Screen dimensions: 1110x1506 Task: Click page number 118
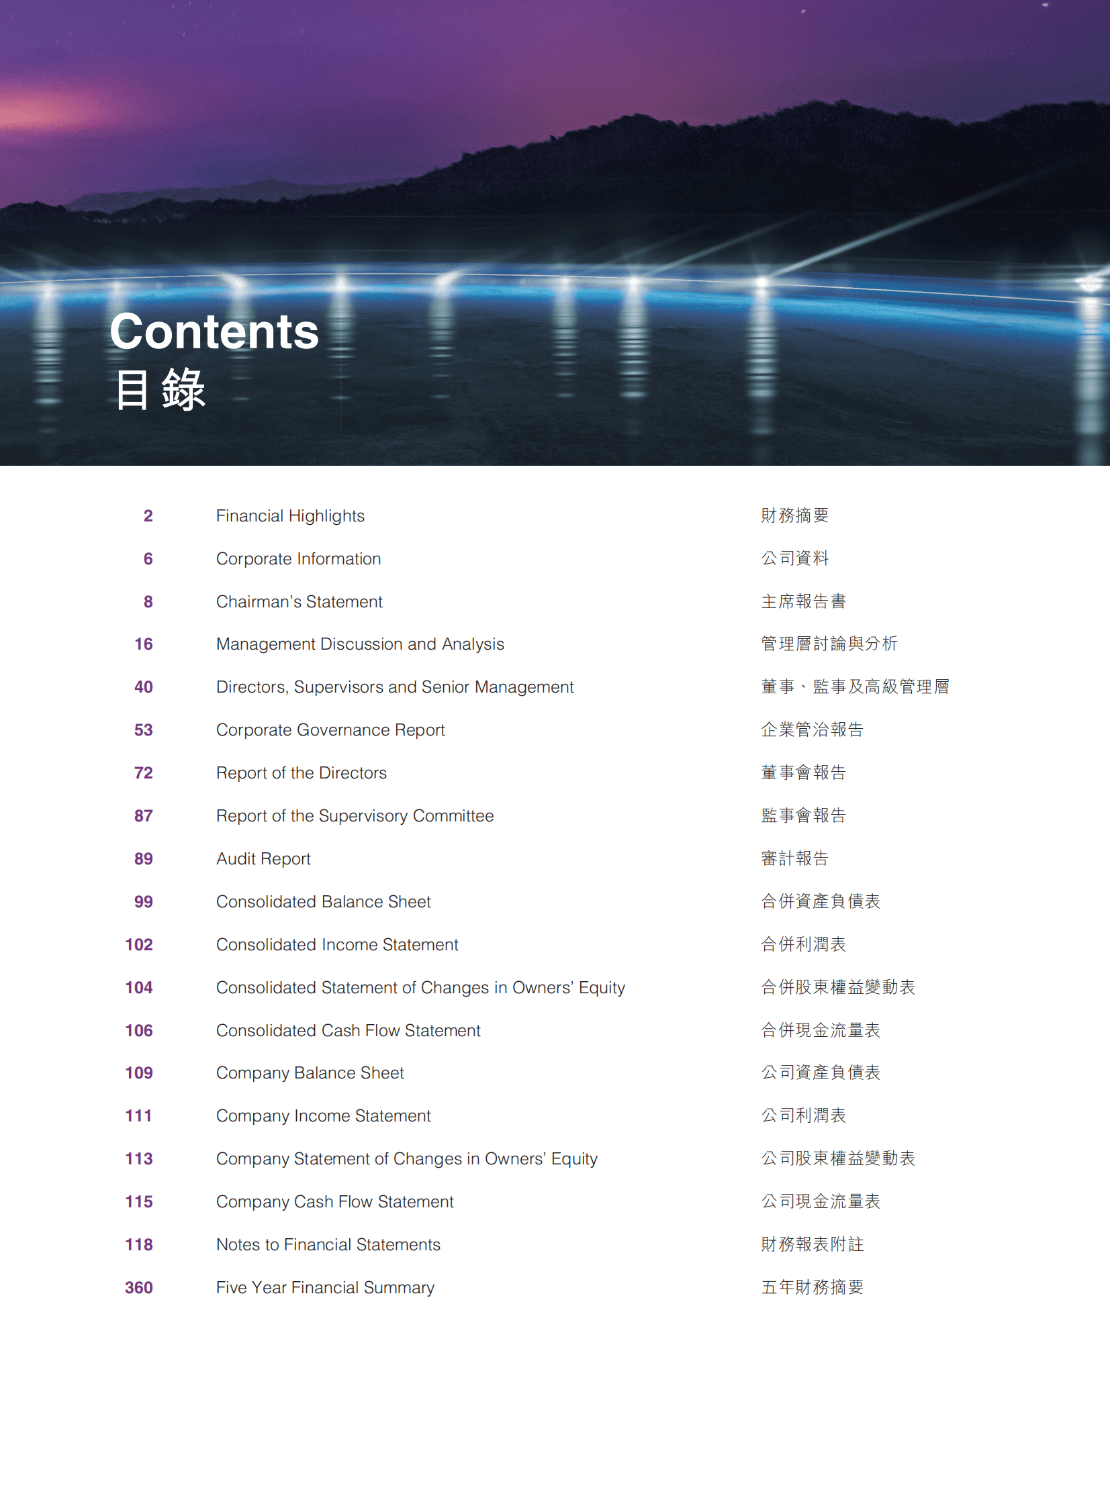pos(138,1244)
